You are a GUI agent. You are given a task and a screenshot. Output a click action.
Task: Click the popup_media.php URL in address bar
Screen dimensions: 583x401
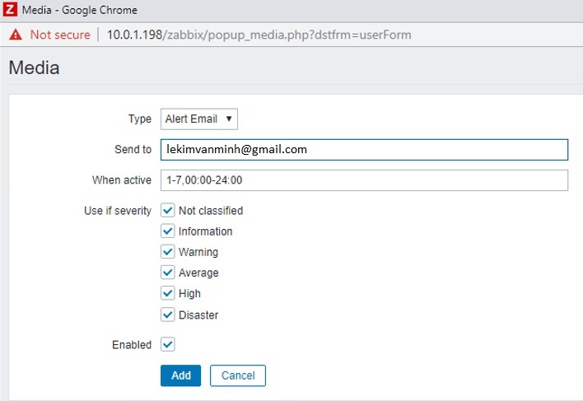pyautogui.click(x=259, y=35)
